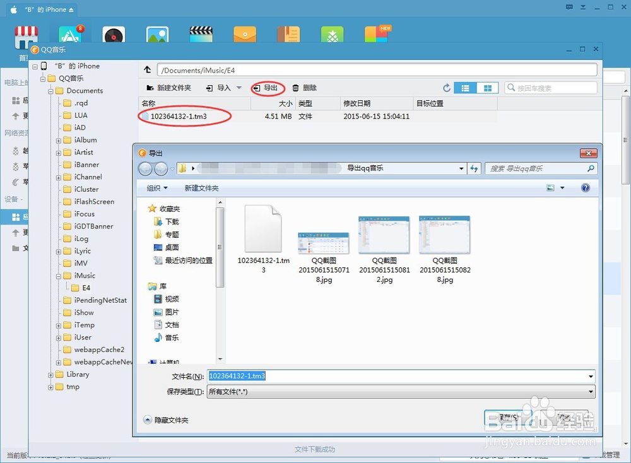631x463 pixels.
Task: Collapse the Documents tree node
Action: [x=50, y=91]
